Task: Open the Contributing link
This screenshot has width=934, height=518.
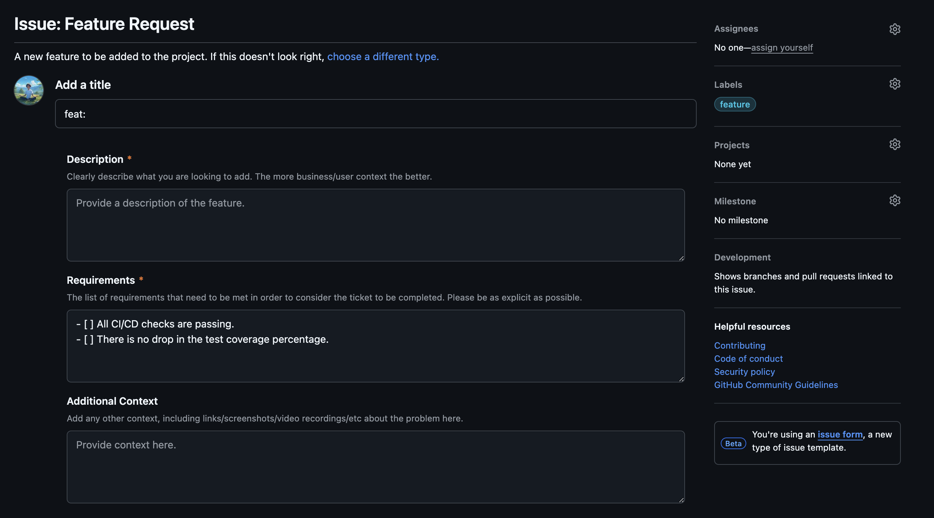Action: click(739, 346)
